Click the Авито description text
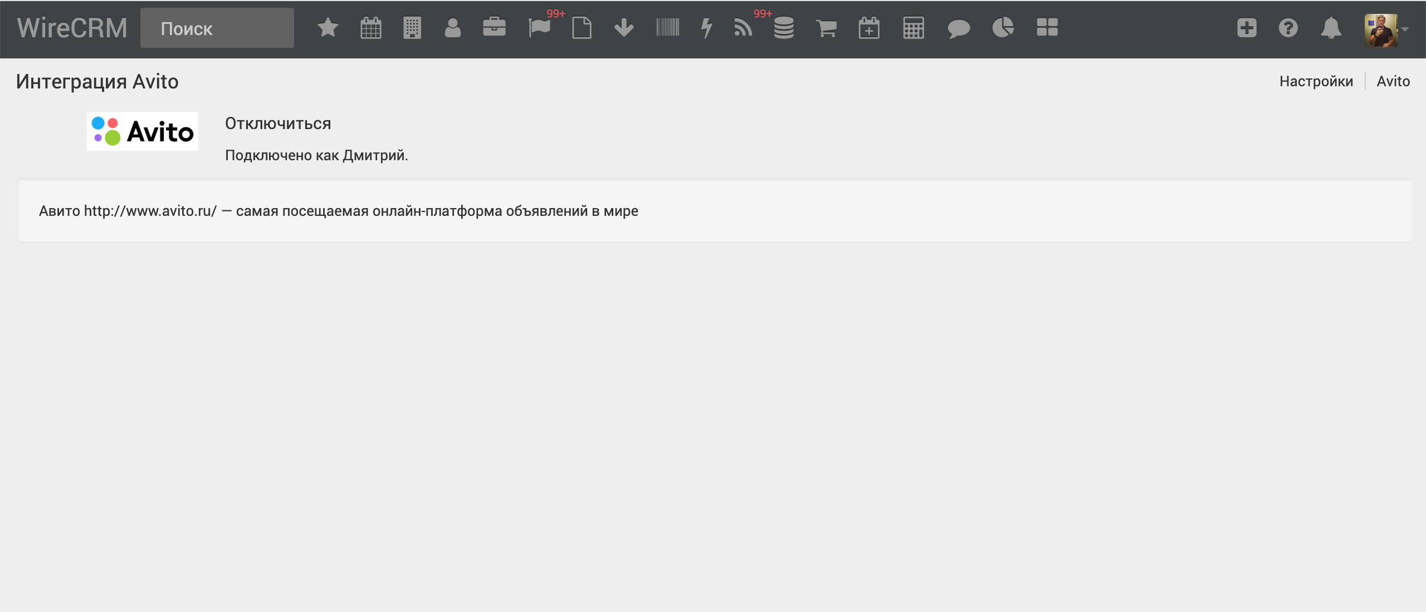 tap(339, 211)
